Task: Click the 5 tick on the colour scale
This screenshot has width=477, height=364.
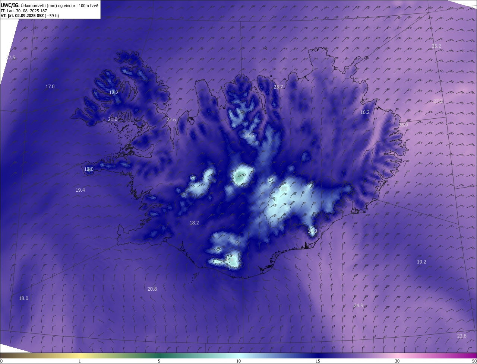Action: [x=159, y=361]
